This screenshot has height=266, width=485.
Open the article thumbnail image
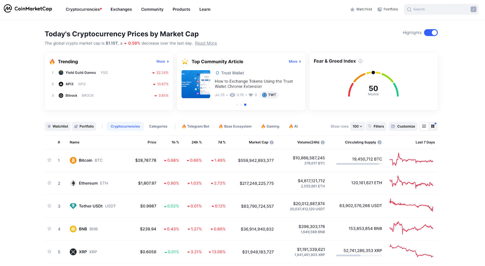tap(196, 84)
